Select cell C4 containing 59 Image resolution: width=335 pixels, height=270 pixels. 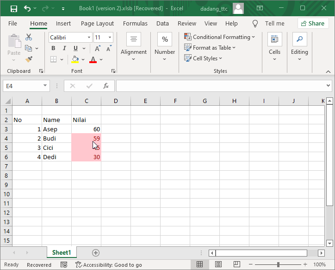86,138
